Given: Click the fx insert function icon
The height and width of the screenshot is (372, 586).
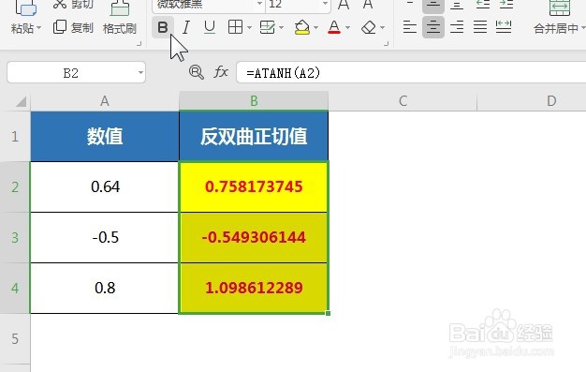Looking at the screenshot, I should click(x=221, y=72).
